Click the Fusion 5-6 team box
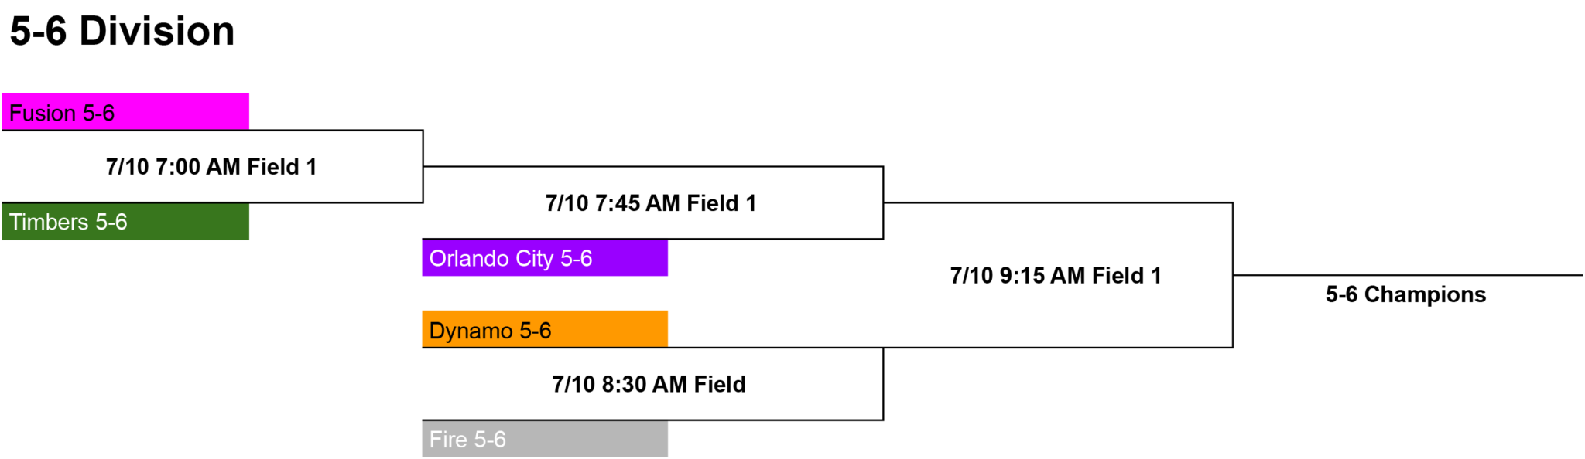Image resolution: width=1585 pixels, height=459 pixels. pos(125,112)
